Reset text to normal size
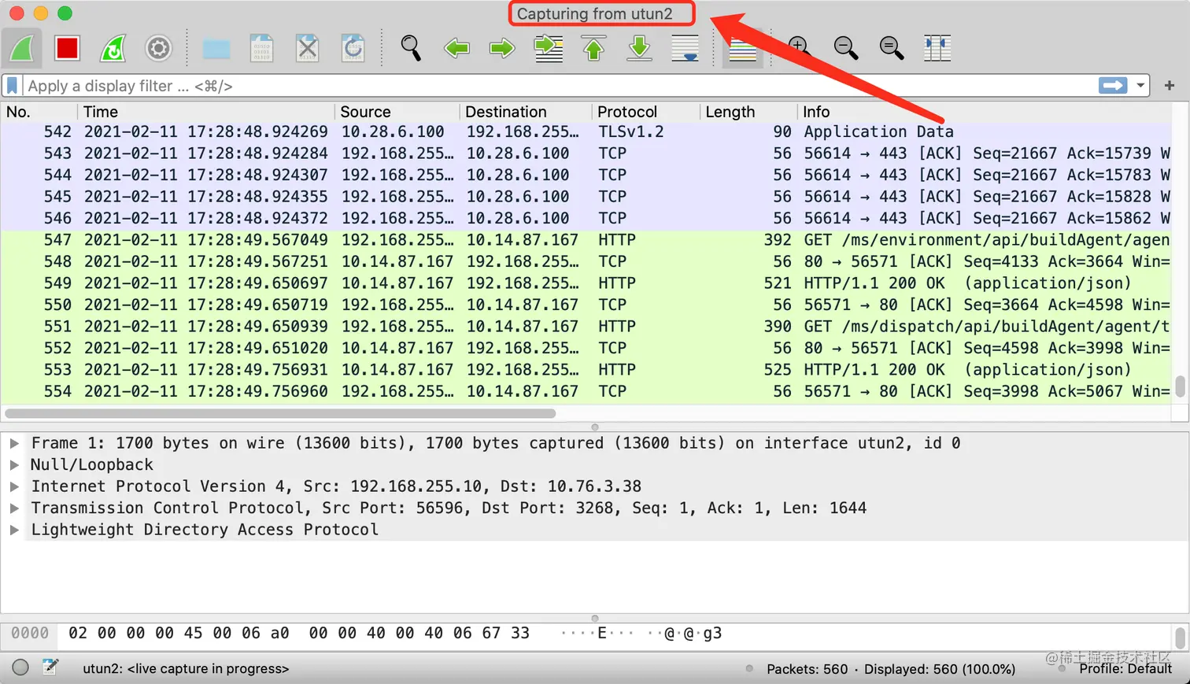1190x684 pixels. [x=892, y=48]
